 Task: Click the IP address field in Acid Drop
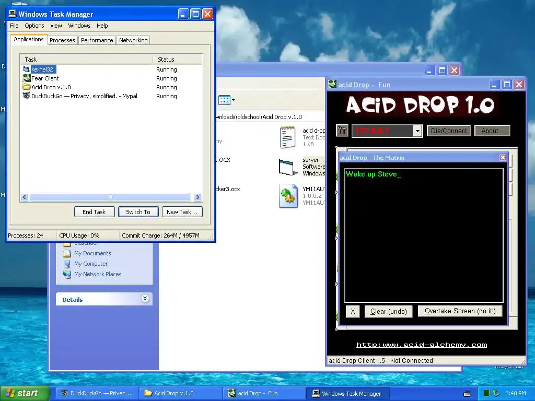(x=382, y=131)
